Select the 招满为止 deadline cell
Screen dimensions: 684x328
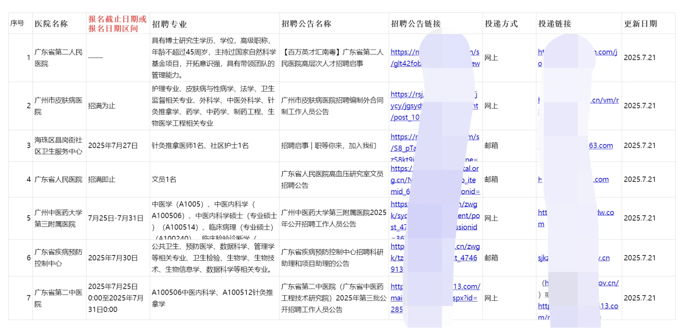pos(118,106)
